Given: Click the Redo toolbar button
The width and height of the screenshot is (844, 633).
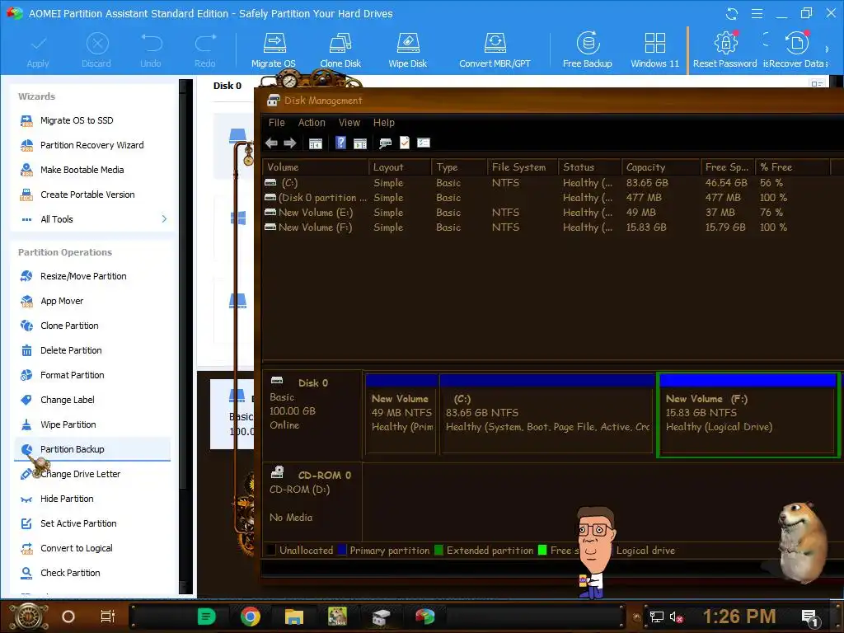Looking at the screenshot, I should 205,50.
